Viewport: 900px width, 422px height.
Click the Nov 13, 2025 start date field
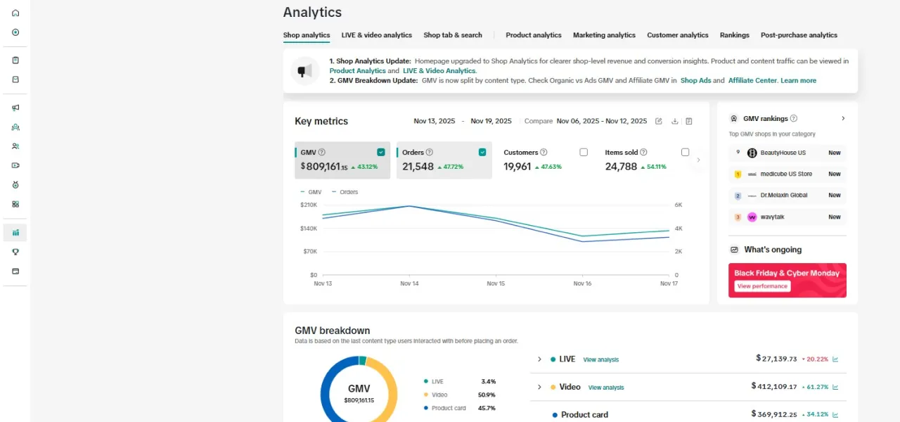[434, 121]
